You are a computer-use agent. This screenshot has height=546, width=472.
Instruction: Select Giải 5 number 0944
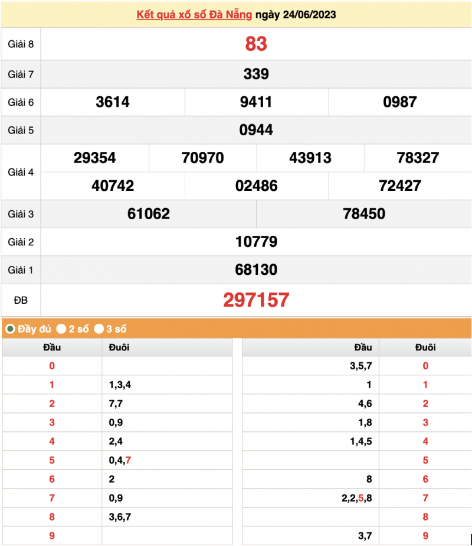[x=256, y=130]
